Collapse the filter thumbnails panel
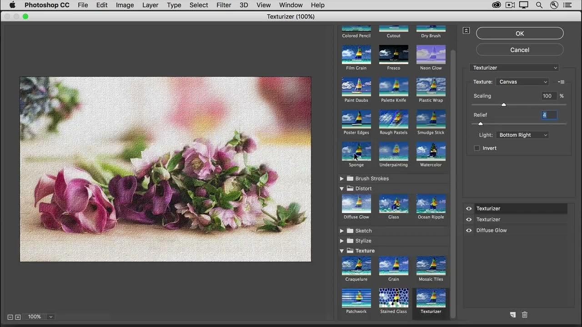Viewport: 582px width, 327px height. point(466,30)
